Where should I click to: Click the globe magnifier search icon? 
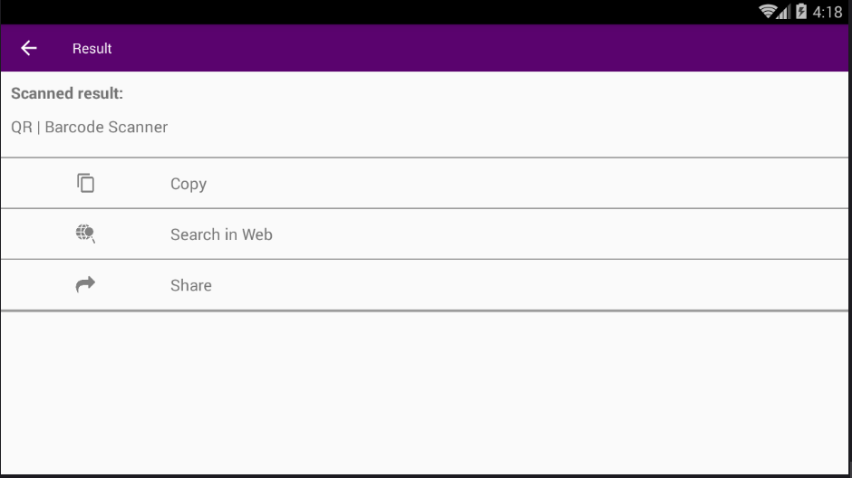(85, 234)
